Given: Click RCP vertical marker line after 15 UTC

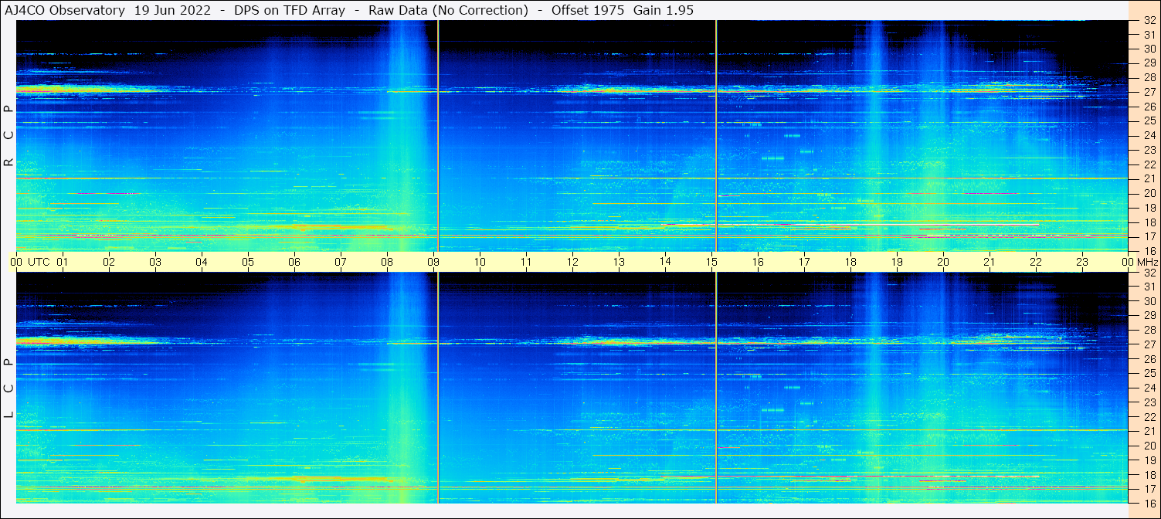Looking at the screenshot, I should [x=717, y=136].
